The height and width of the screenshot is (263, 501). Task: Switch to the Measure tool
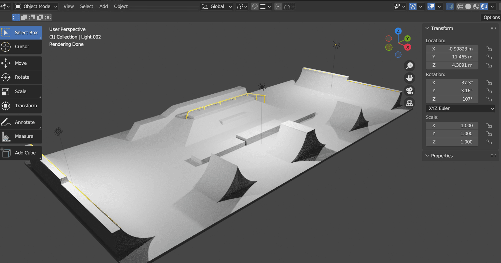[x=21, y=136]
